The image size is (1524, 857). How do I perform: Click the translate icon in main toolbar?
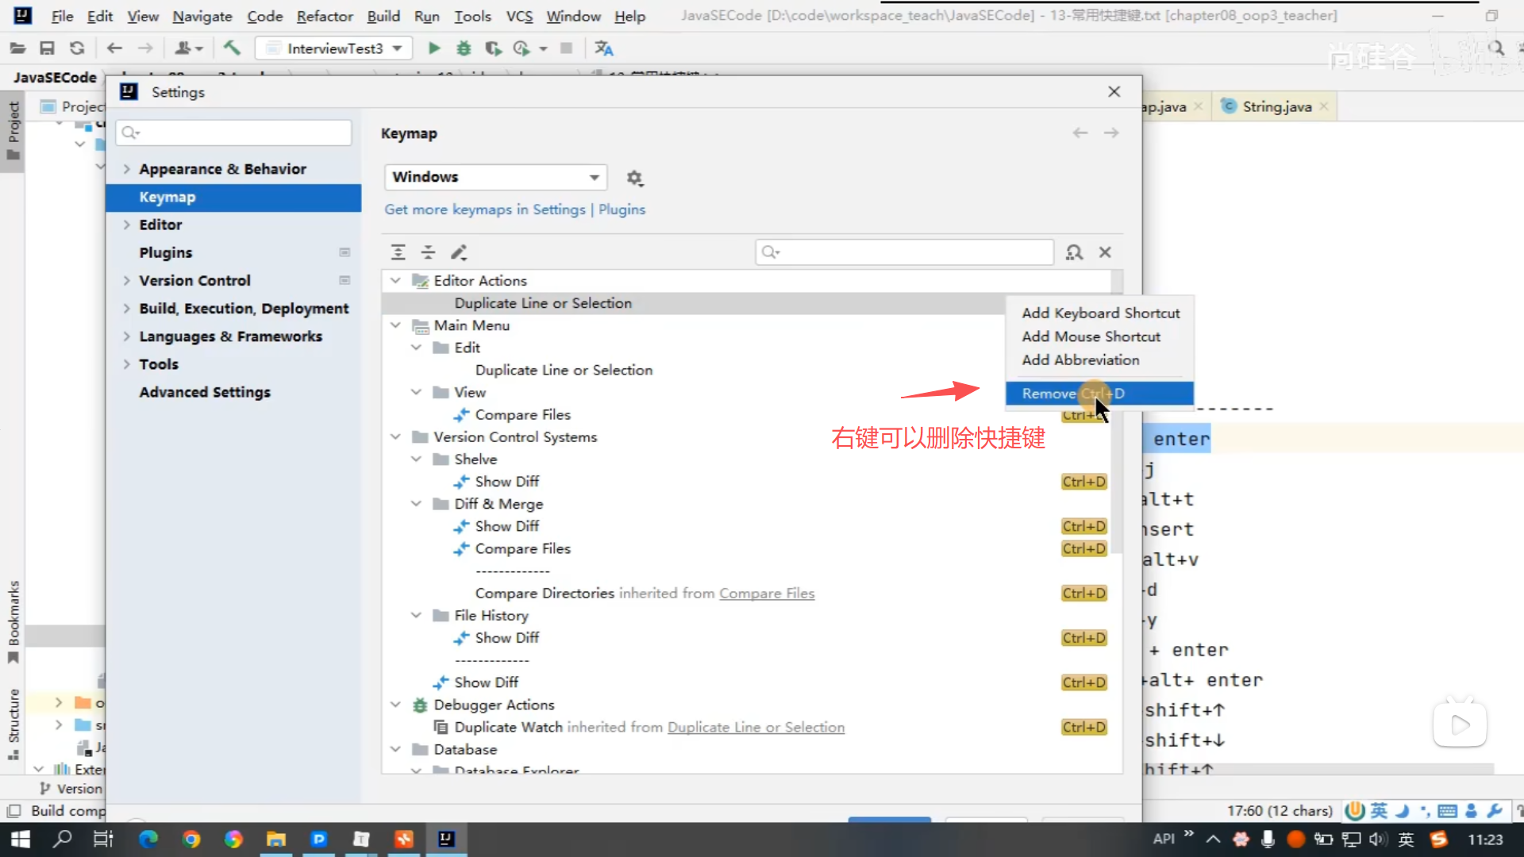(604, 48)
